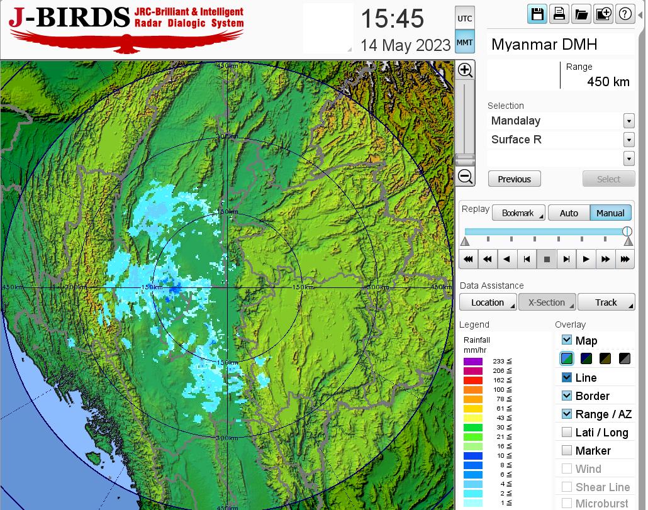Switch time display to UTC
Viewport: 648px width, 510px height.
[x=464, y=19]
